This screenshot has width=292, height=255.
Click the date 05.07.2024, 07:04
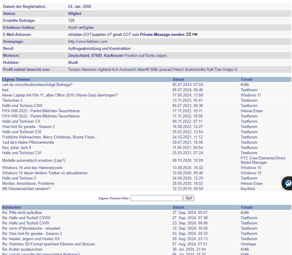click(188, 85)
